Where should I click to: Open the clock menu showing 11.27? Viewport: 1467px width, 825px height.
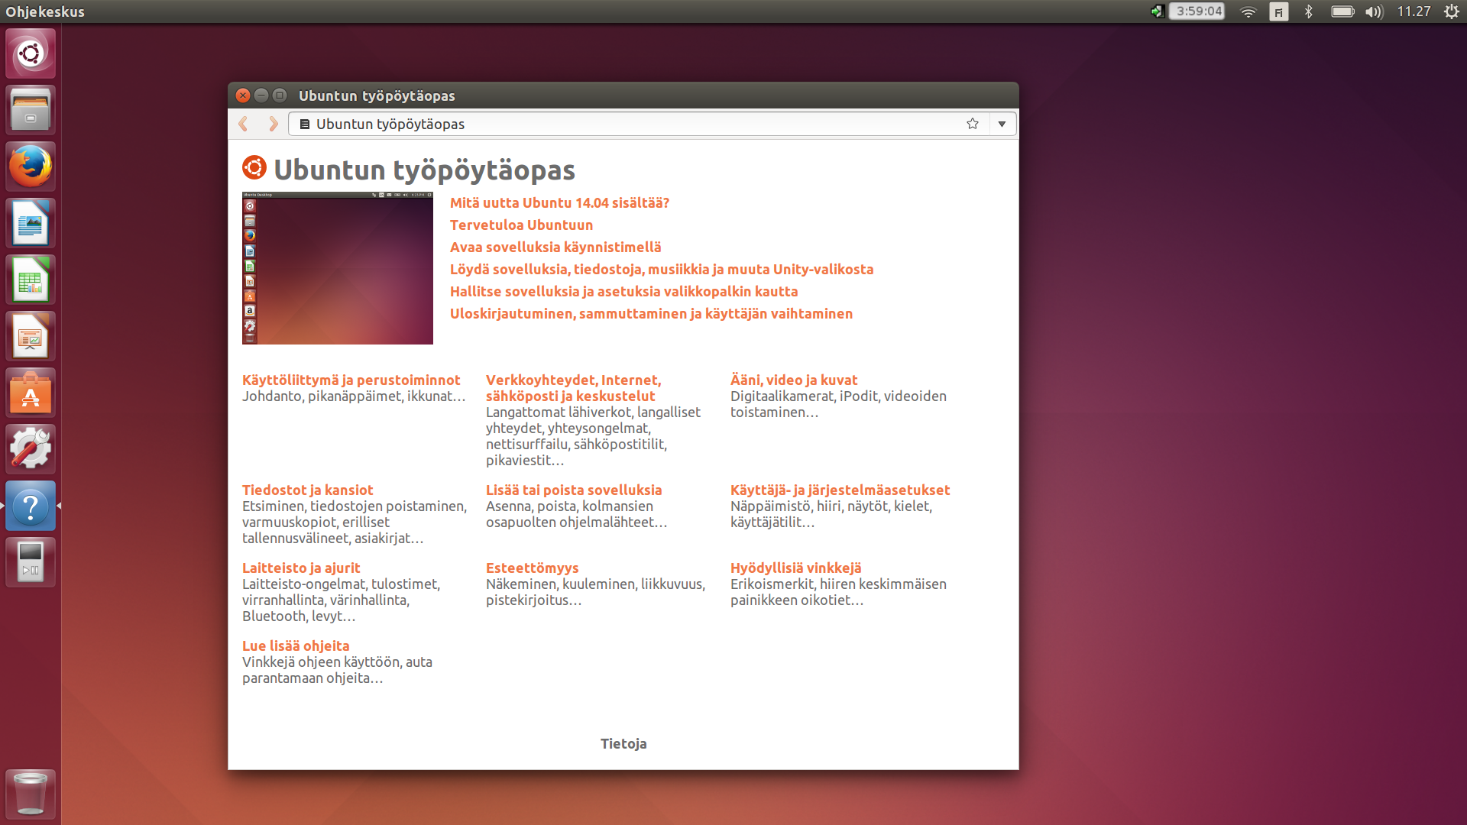point(1414,11)
